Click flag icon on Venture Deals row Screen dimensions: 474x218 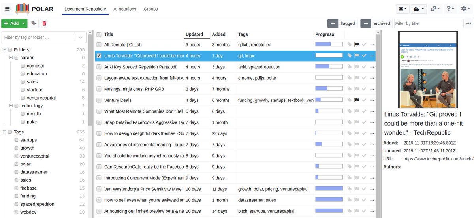(357, 100)
